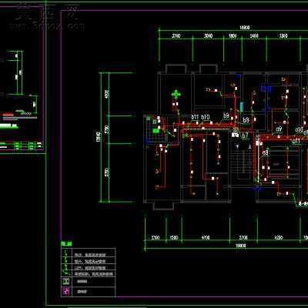Select circuit label b9
The width and height of the screenshot is (308, 308).
[226, 115]
